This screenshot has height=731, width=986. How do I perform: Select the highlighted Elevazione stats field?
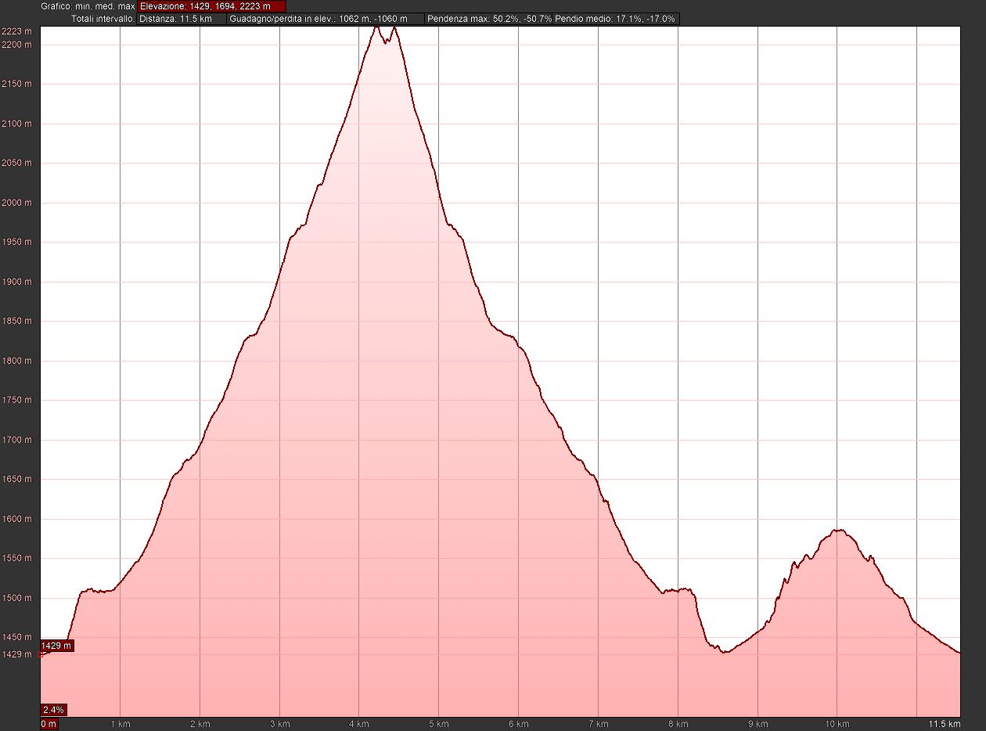point(211,6)
